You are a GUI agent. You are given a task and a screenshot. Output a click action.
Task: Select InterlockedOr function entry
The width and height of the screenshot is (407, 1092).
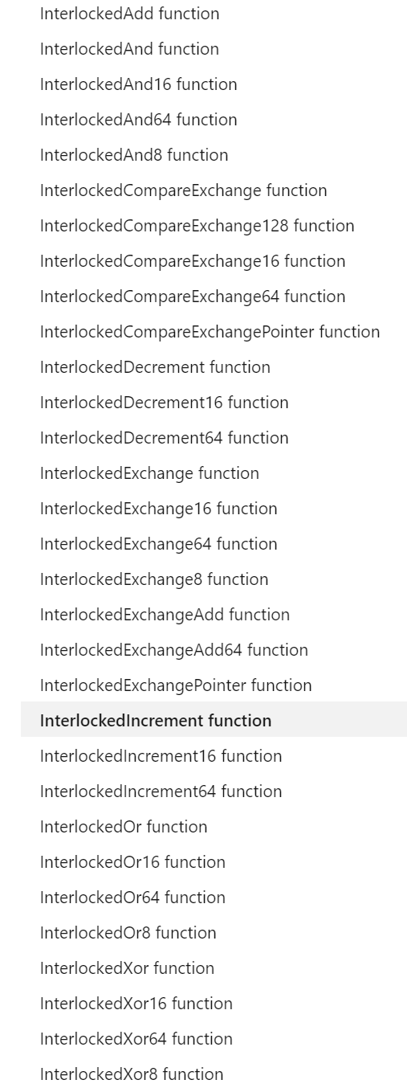pyautogui.click(x=124, y=827)
